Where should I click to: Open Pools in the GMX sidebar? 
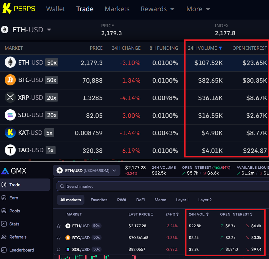[14, 211]
